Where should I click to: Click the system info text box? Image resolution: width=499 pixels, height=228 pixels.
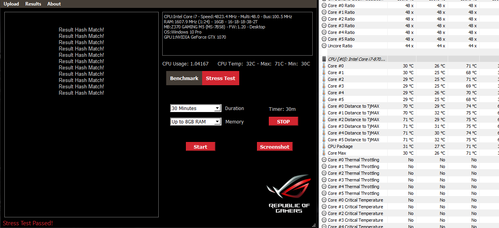237,34
